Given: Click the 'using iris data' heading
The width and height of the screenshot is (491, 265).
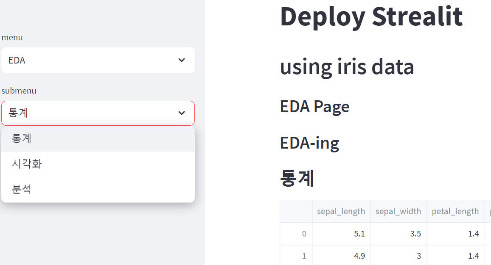Looking at the screenshot, I should point(347,67).
